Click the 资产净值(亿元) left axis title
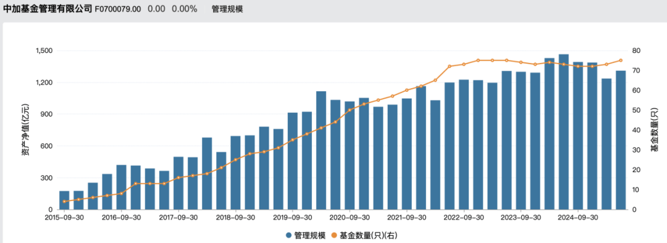 (25, 130)
